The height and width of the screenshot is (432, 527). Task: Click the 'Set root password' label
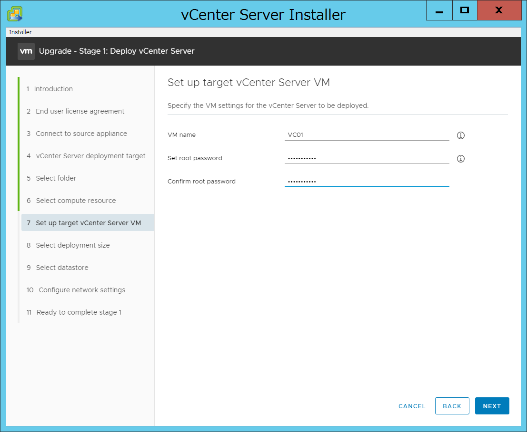pyautogui.click(x=195, y=158)
